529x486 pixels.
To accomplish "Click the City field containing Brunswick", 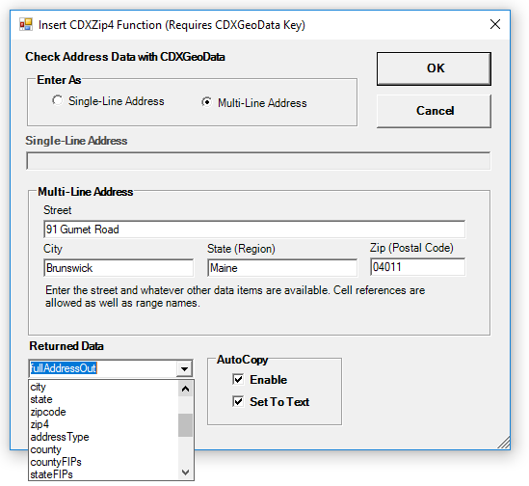I will pos(119,268).
